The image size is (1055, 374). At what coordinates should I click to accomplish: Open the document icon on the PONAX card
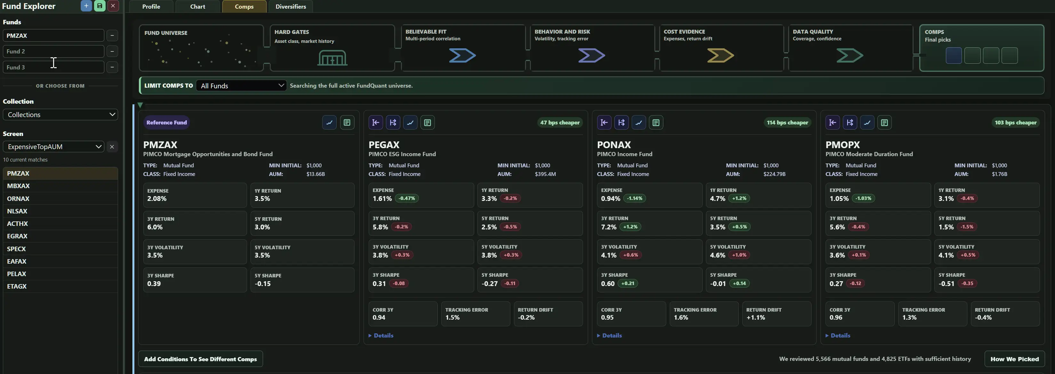tap(656, 123)
